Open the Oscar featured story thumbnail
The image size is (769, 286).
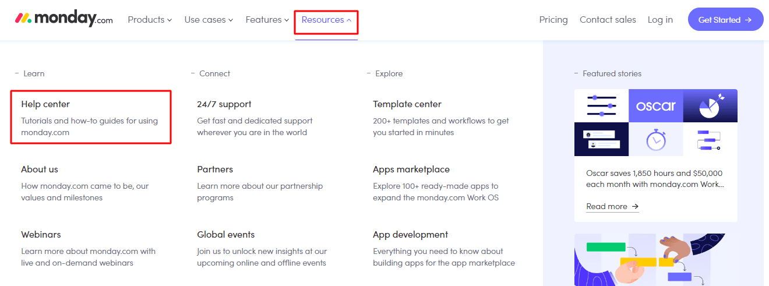coord(656,122)
